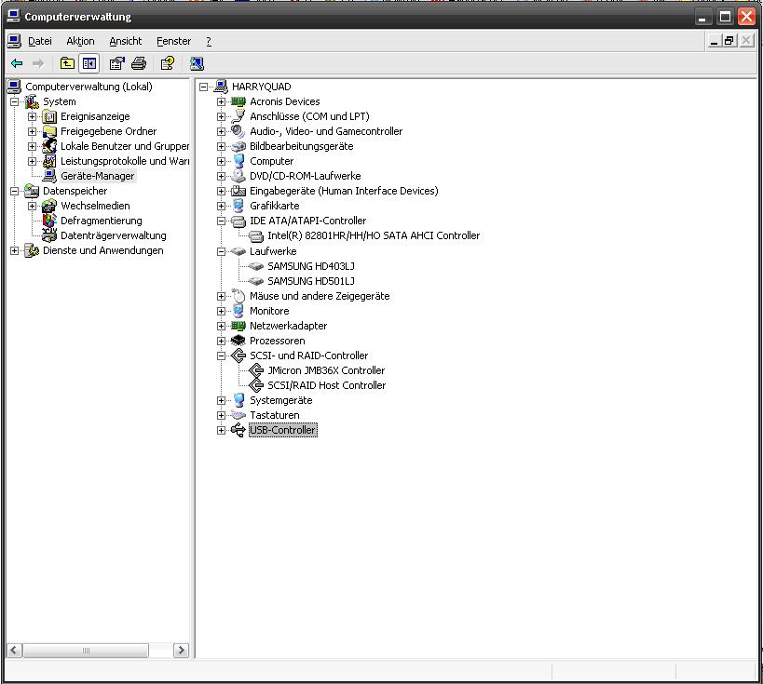Click the SCSI/RAID Host Controller icon
The image size is (763, 684).
click(256, 385)
